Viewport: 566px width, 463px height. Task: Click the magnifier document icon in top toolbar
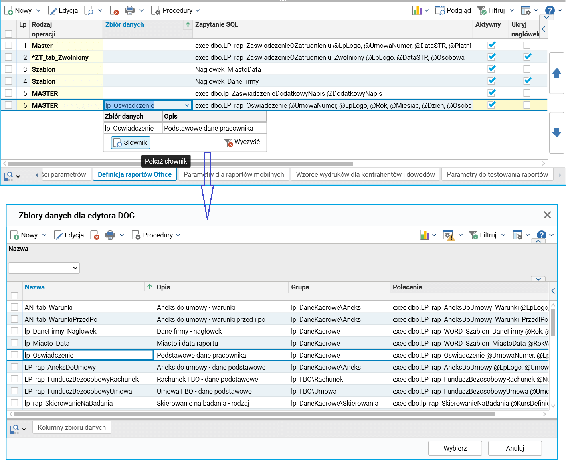(x=89, y=10)
